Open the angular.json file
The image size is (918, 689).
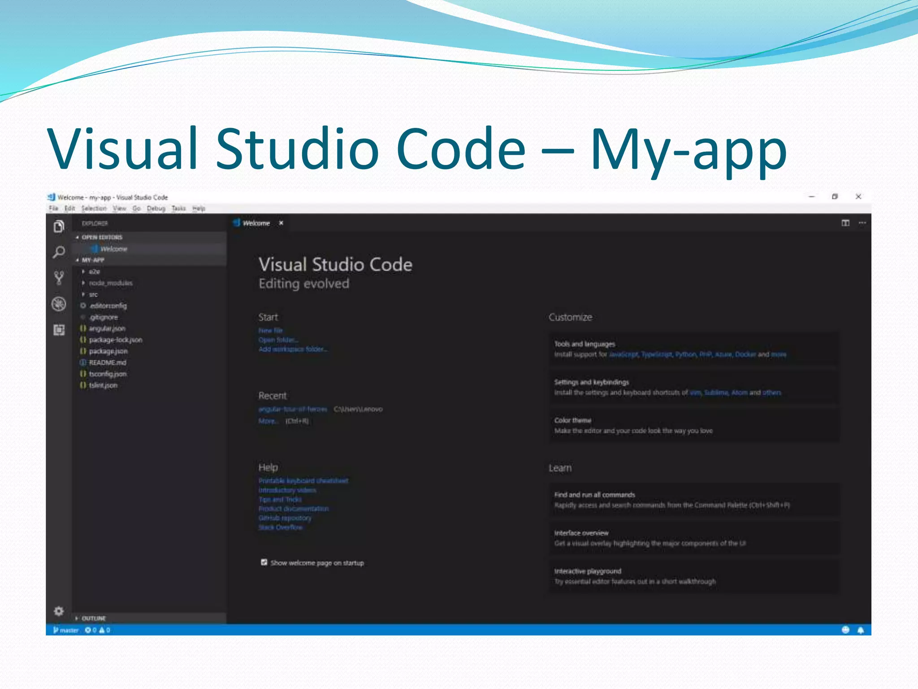tap(150, 329)
